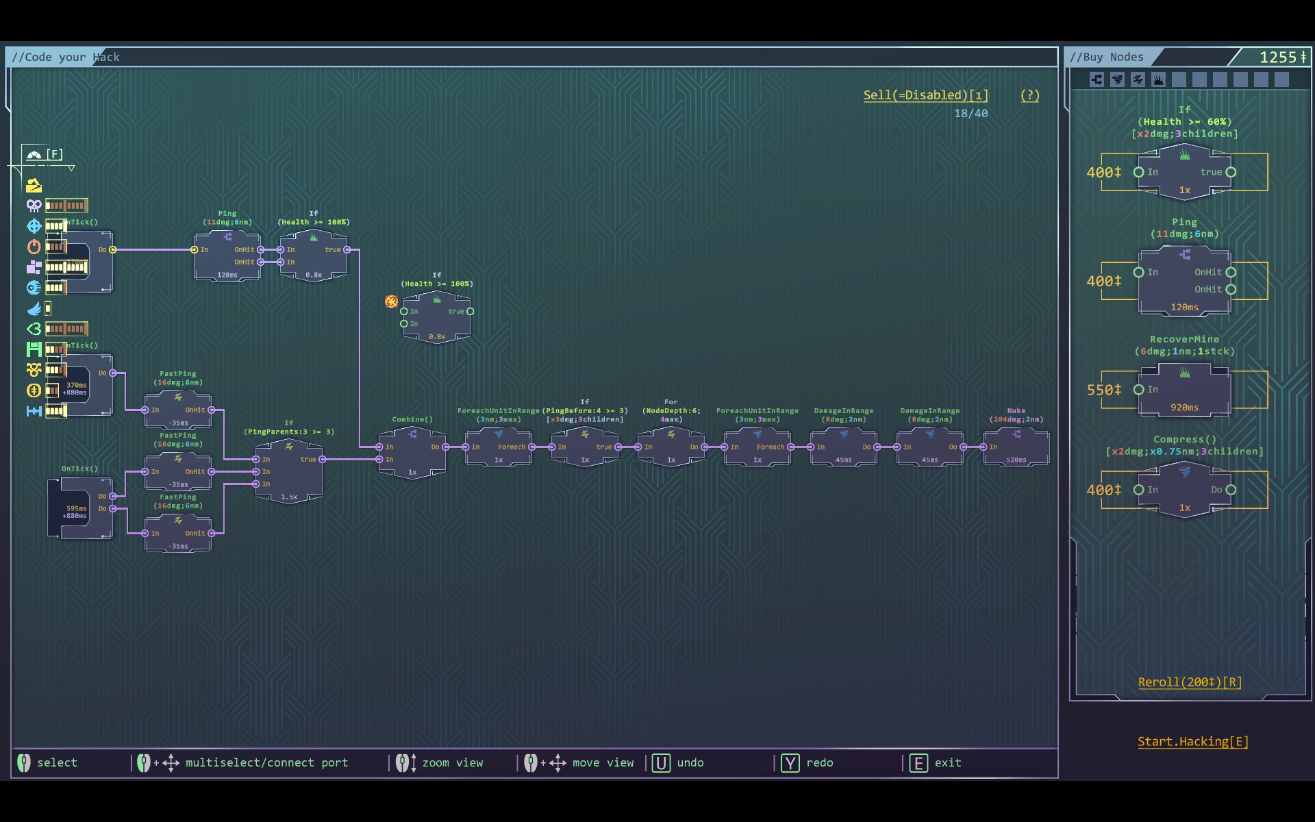Toggle the speedometer stats panel [F]

point(34,155)
